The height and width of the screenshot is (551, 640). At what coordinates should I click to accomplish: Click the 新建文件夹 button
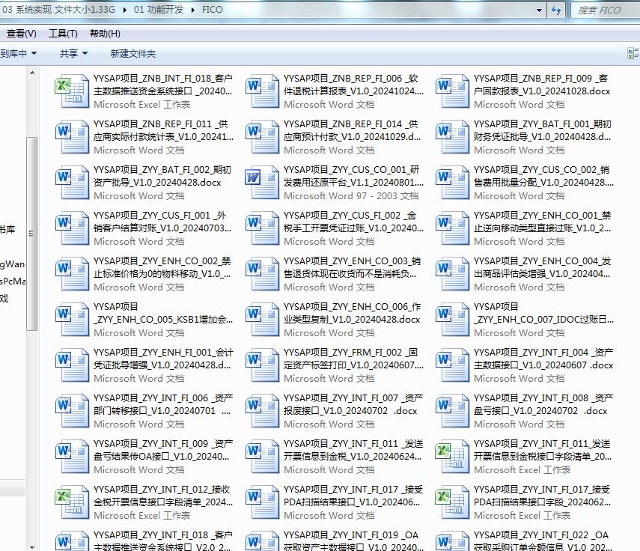[x=132, y=53]
